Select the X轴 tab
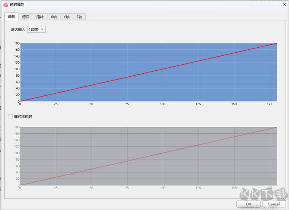This screenshot has height=210, width=289. click(x=53, y=17)
